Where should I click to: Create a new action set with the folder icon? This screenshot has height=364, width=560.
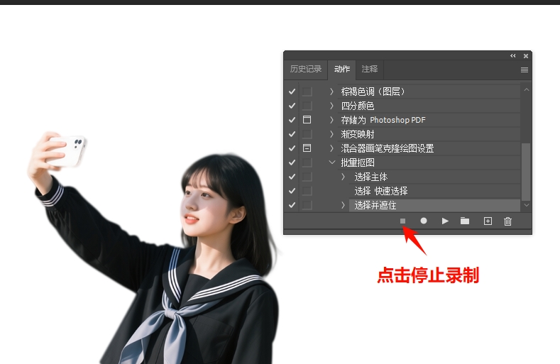pos(465,221)
